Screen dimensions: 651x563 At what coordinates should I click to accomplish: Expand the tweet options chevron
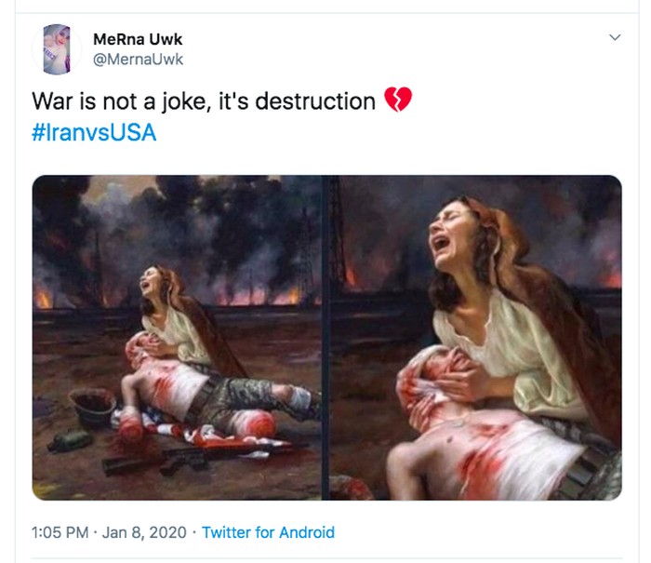[614, 38]
